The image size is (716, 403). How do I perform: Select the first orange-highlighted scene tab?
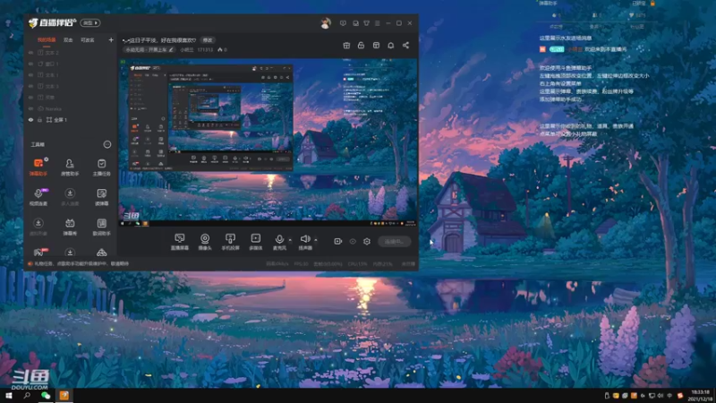[47, 40]
